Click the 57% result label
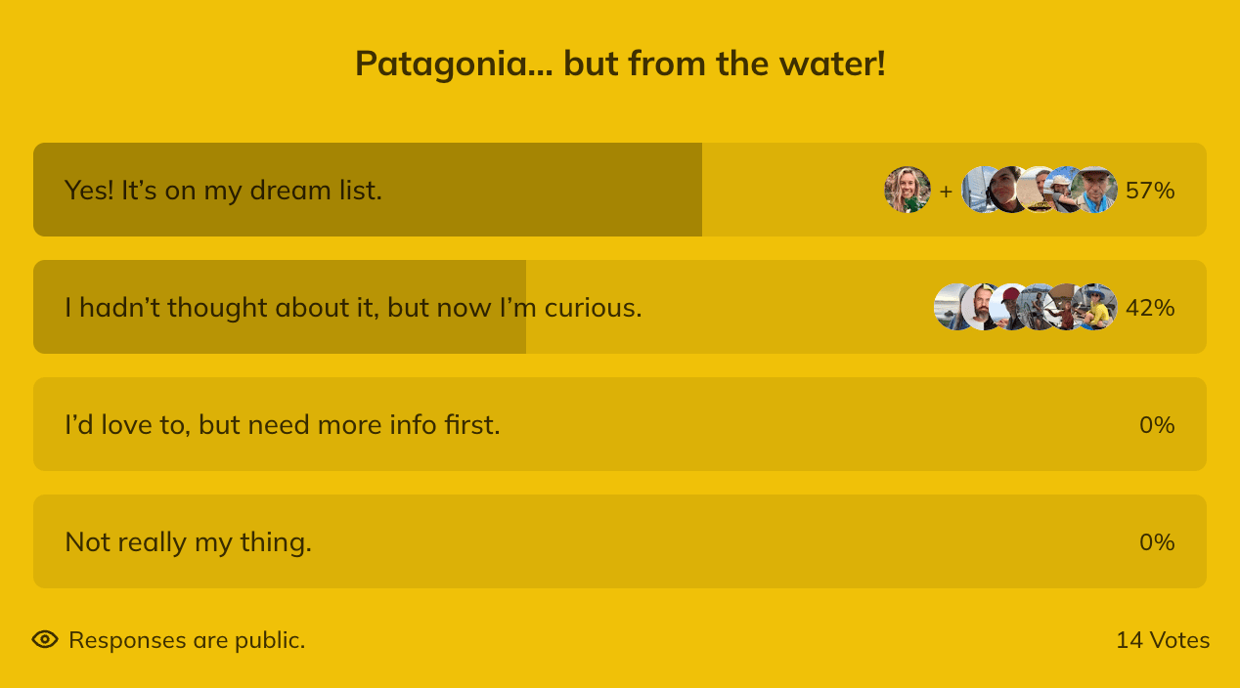The height and width of the screenshot is (688, 1240). [x=1150, y=190]
